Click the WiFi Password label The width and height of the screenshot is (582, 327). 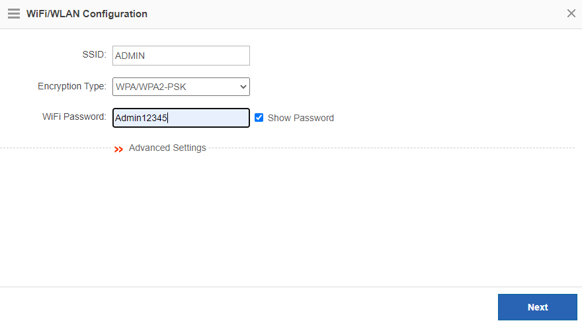tap(74, 117)
